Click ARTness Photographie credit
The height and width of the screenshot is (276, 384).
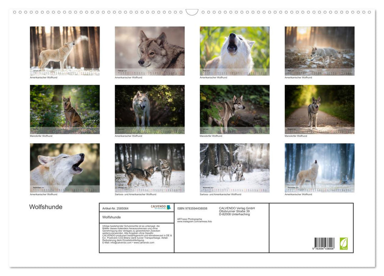pyautogui.click(x=189, y=219)
